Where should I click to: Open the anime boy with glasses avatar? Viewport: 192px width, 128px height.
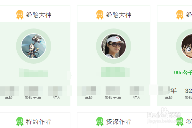coord(187,46)
